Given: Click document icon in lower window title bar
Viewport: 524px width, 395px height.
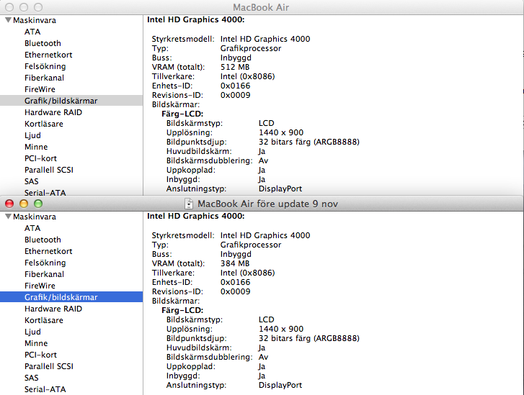Looking at the screenshot, I should (189, 204).
